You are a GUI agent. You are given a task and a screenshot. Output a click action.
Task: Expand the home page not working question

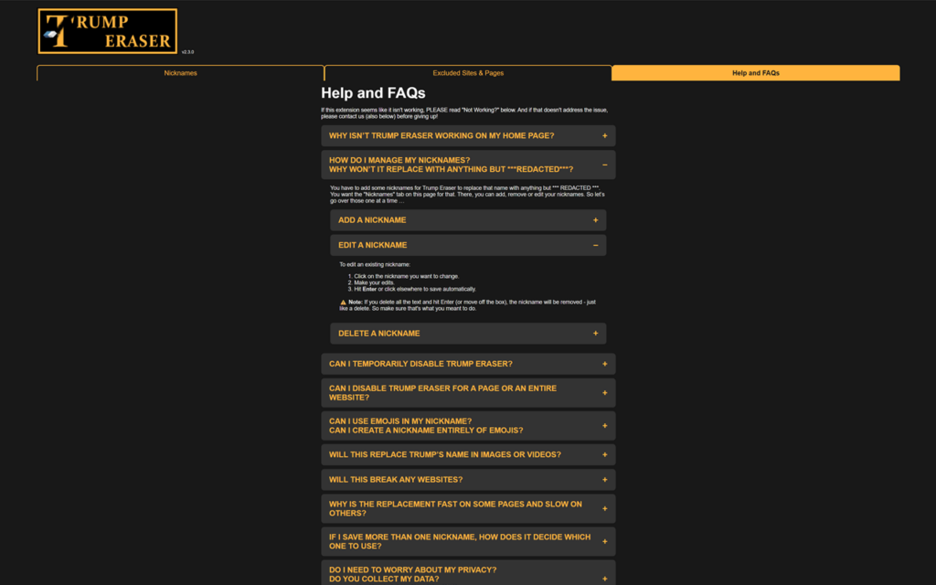pyautogui.click(x=468, y=136)
